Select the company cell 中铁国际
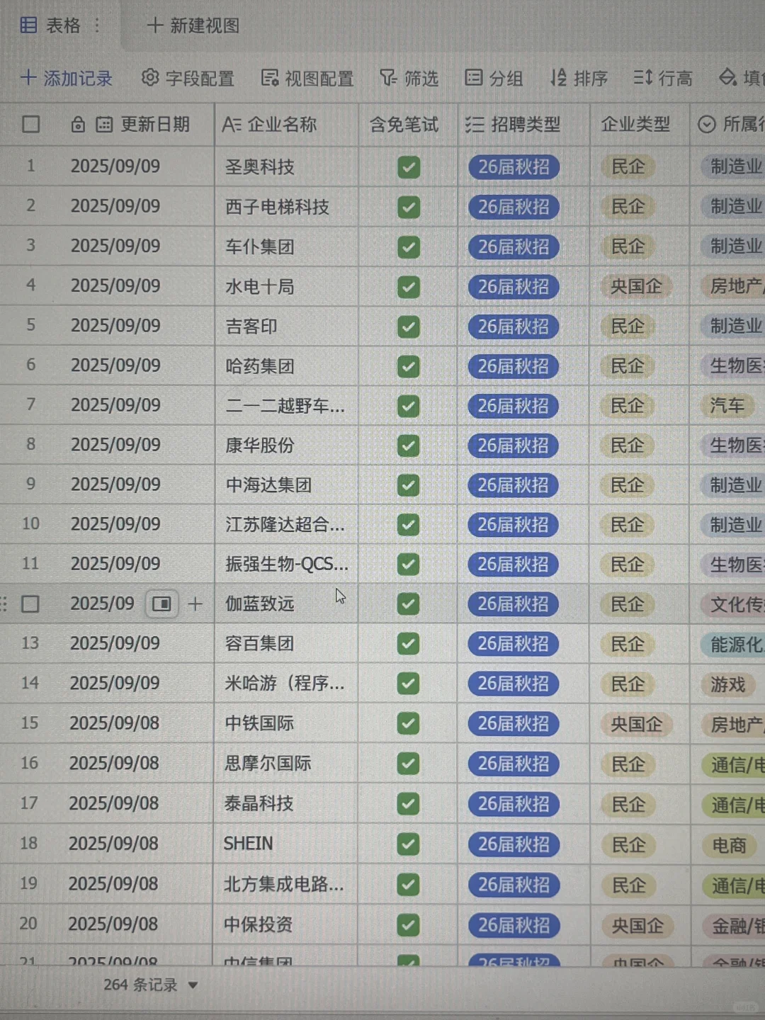Screen dimensions: 765x1020 [285, 723]
